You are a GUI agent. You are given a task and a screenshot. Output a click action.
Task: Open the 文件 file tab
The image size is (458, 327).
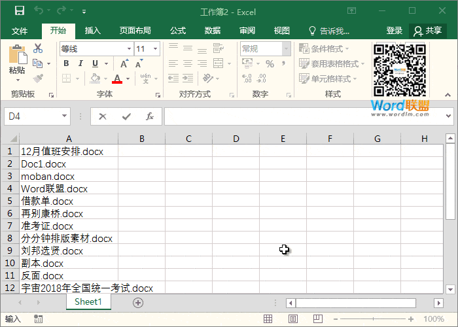20,31
